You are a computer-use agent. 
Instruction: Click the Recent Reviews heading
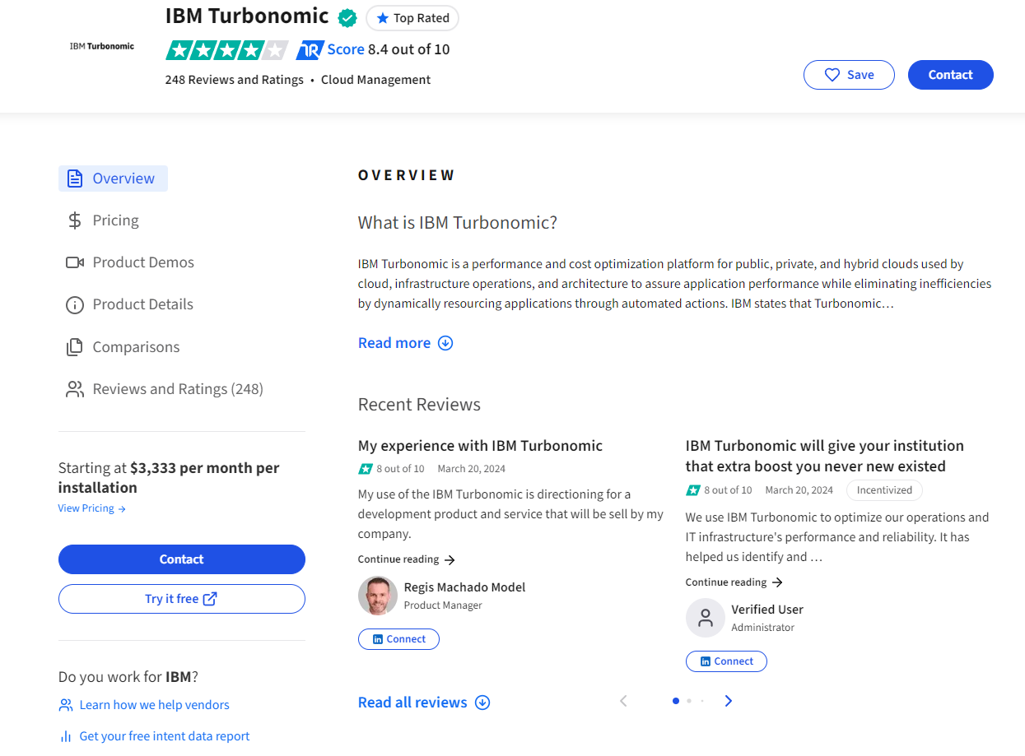coord(419,405)
